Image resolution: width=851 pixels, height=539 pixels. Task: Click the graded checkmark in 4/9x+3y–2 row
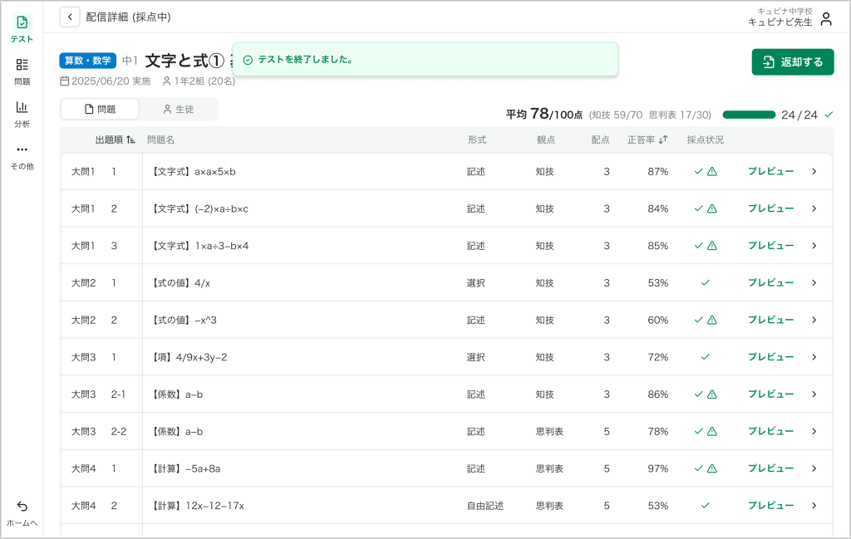point(705,357)
